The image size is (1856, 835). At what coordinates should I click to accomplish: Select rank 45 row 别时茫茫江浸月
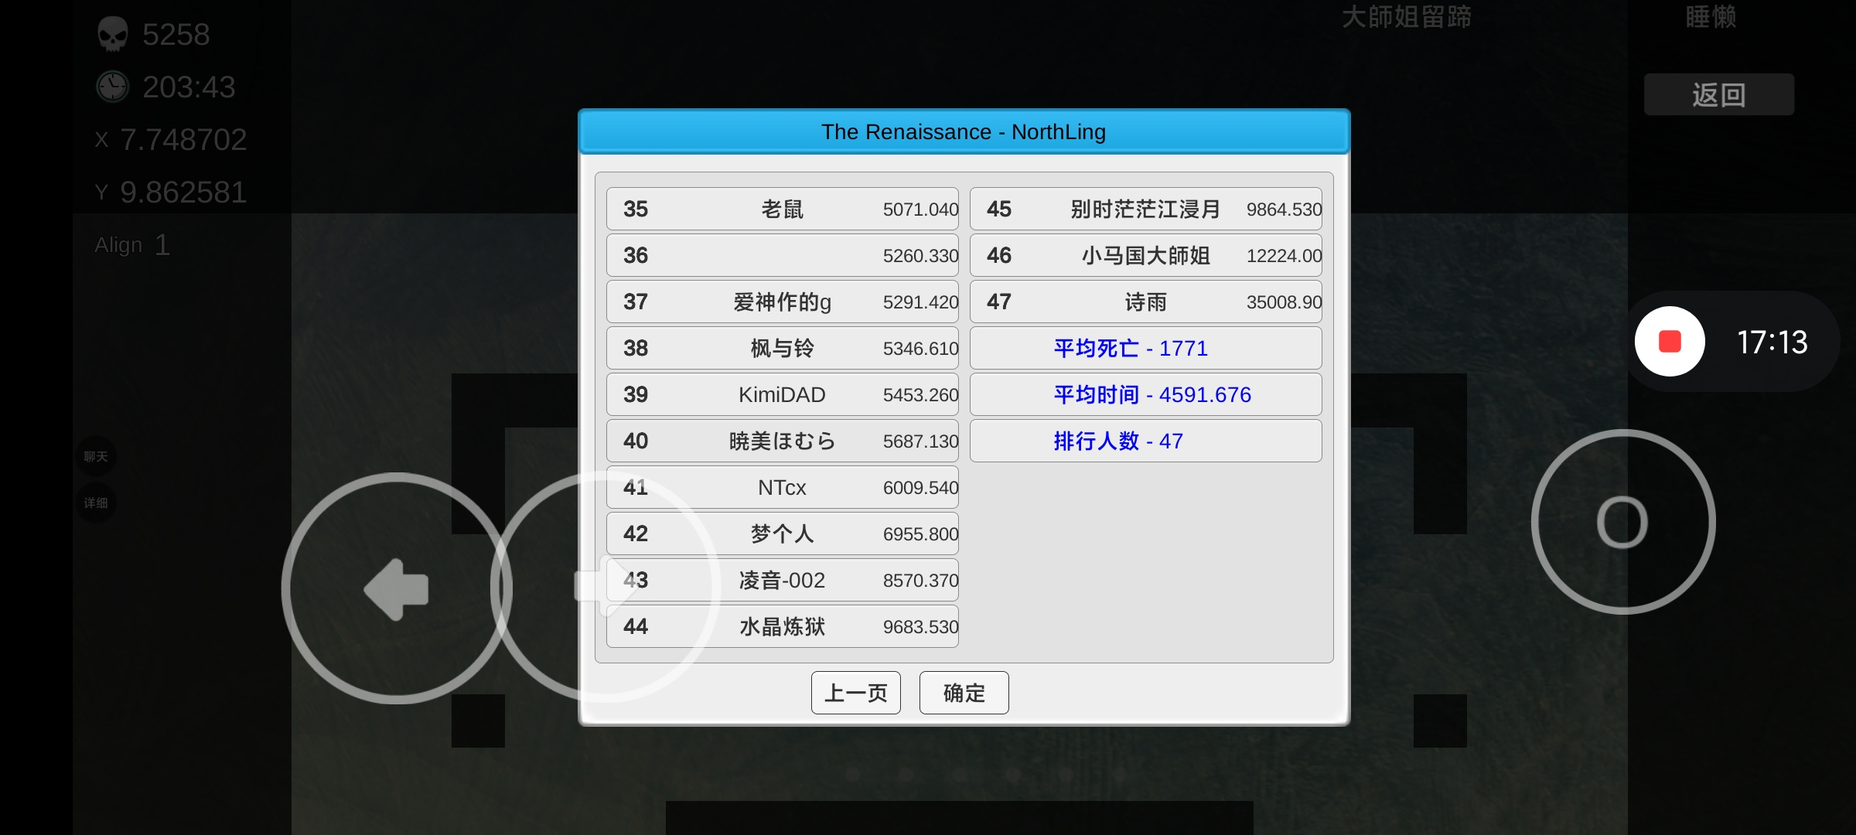[1145, 209]
